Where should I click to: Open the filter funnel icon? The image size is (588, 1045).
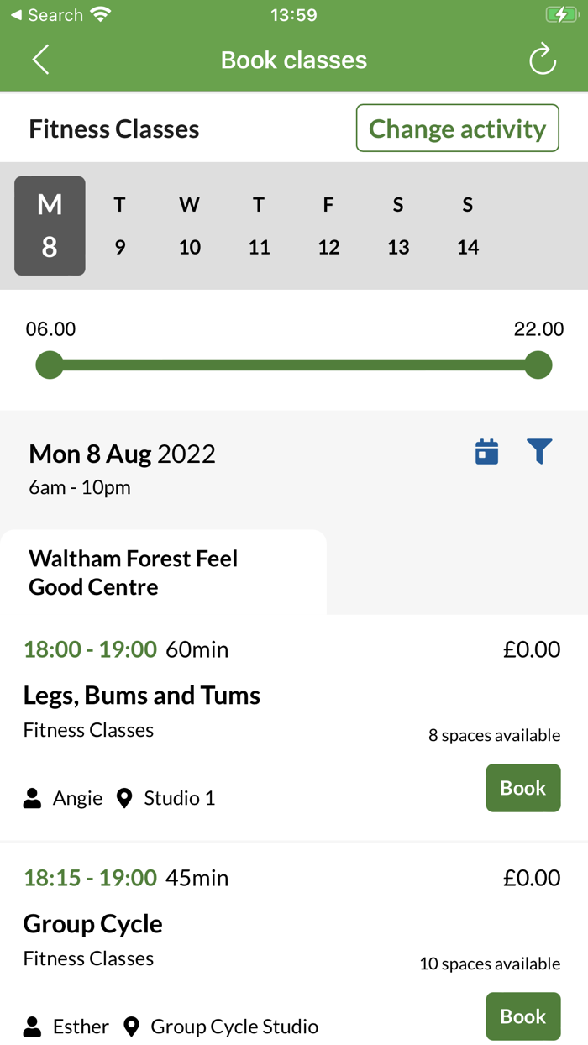click(539, 452)
